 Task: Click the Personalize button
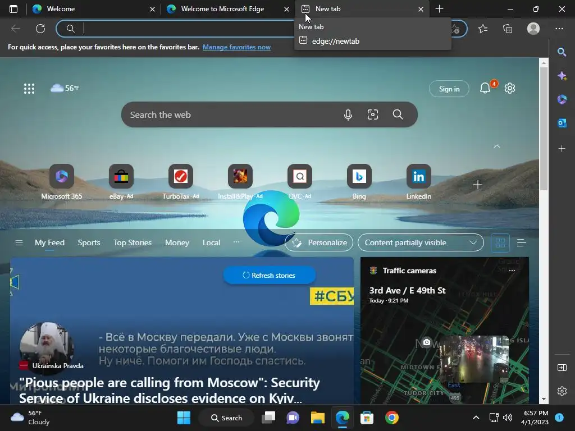319,242
